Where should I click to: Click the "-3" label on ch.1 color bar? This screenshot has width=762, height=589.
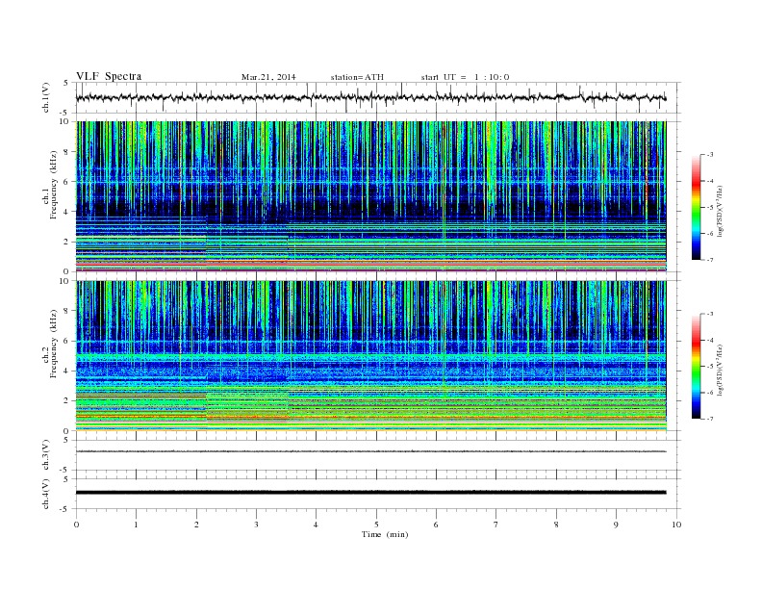(710, 155)
